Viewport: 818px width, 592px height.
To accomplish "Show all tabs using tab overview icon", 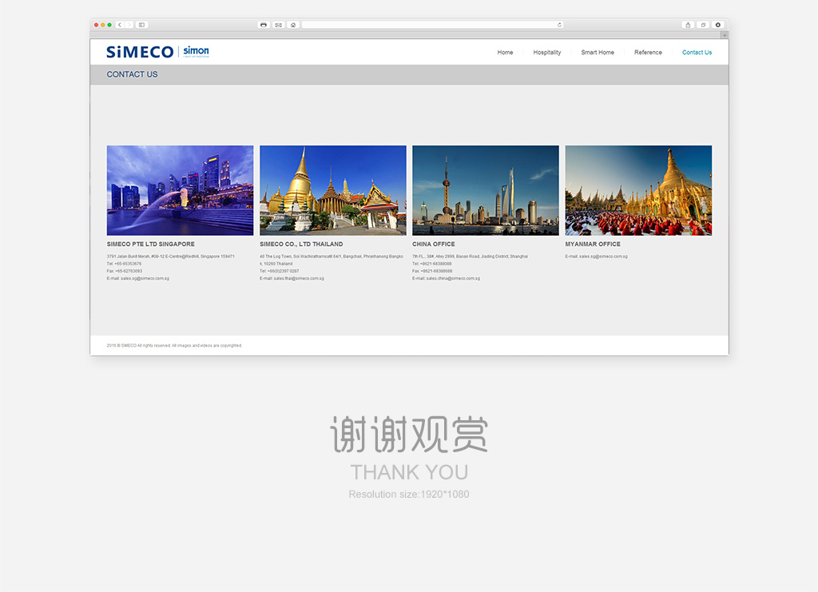I will pyautogui.click(x=703, y=25).
